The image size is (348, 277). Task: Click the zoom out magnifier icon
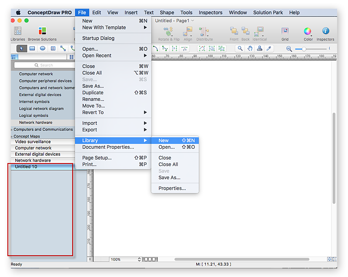(x=289, y=49)
